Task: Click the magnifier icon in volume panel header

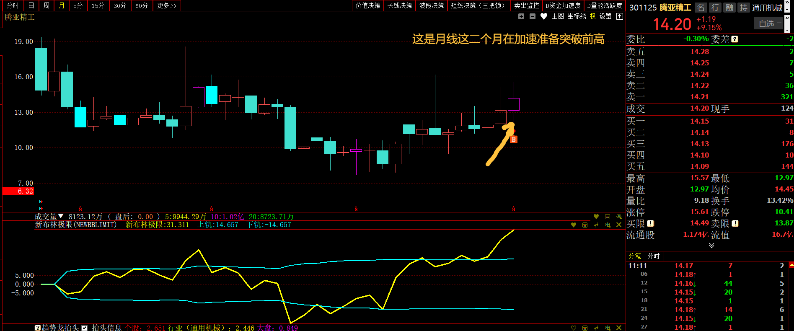Action: [x=619, y=217]
